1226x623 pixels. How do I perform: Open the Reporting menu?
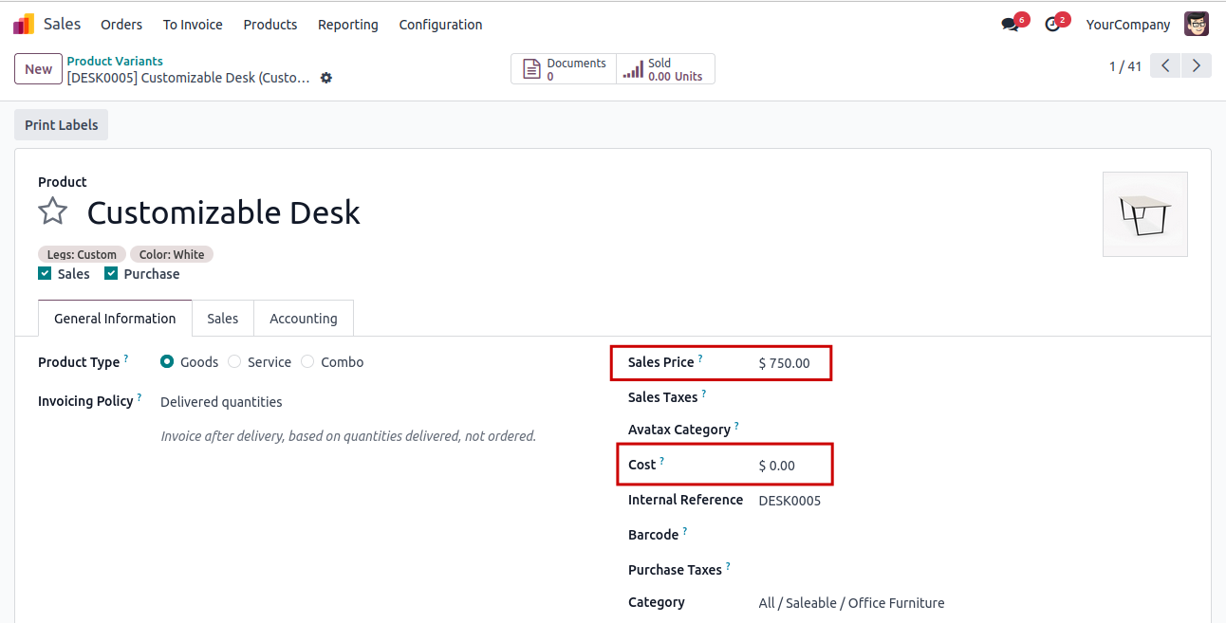coord(348,25)
